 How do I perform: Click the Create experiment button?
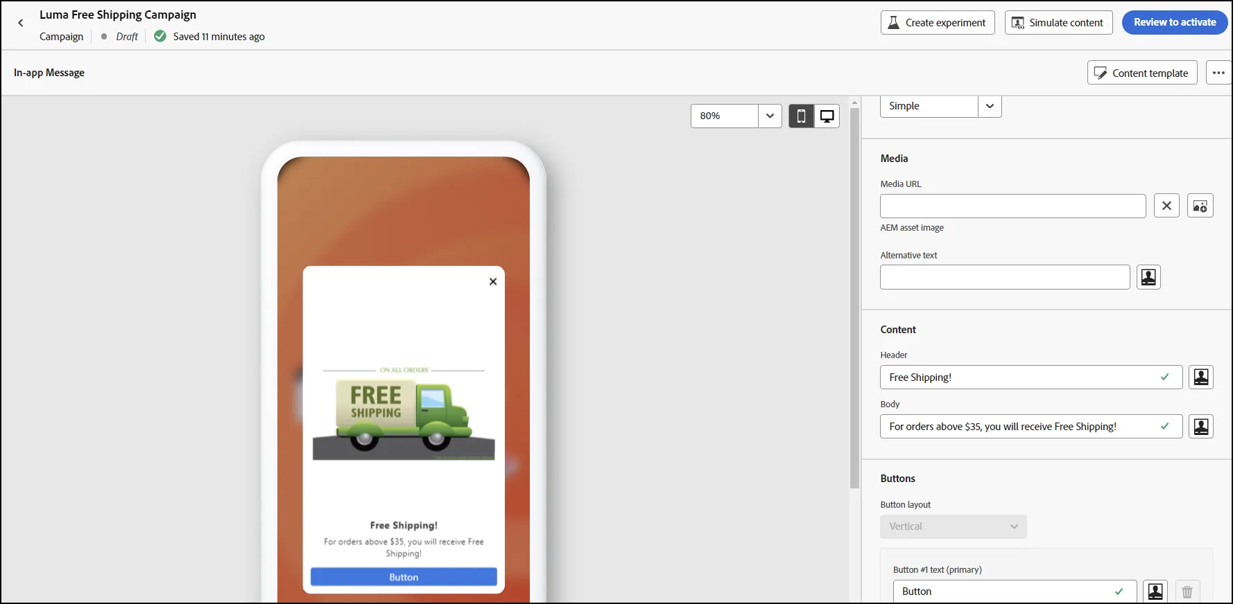[938, 22]
